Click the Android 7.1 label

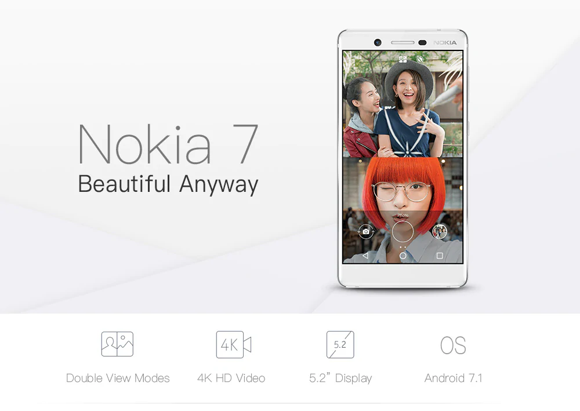coord(453,378)
